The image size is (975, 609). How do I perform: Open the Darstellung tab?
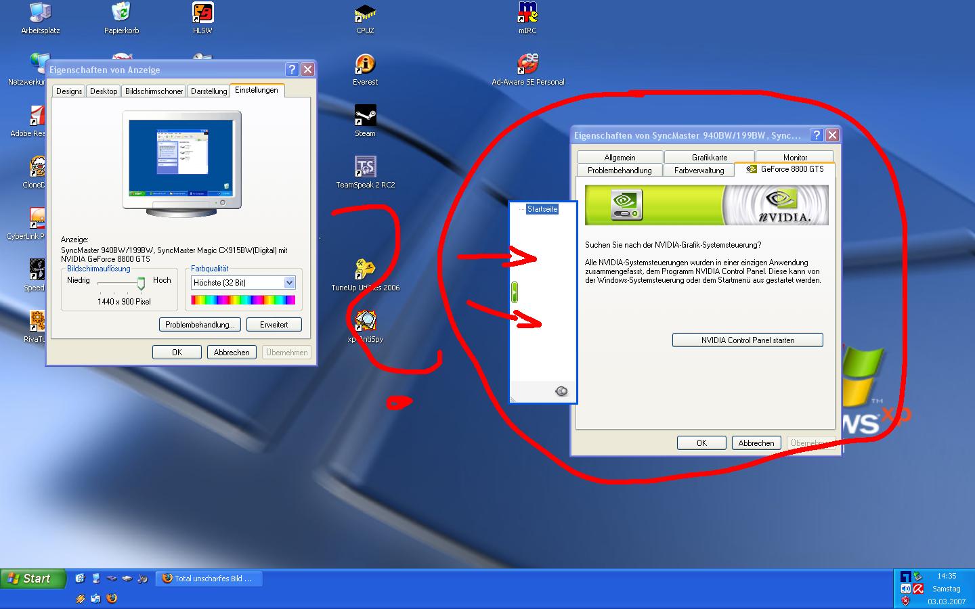209,91
